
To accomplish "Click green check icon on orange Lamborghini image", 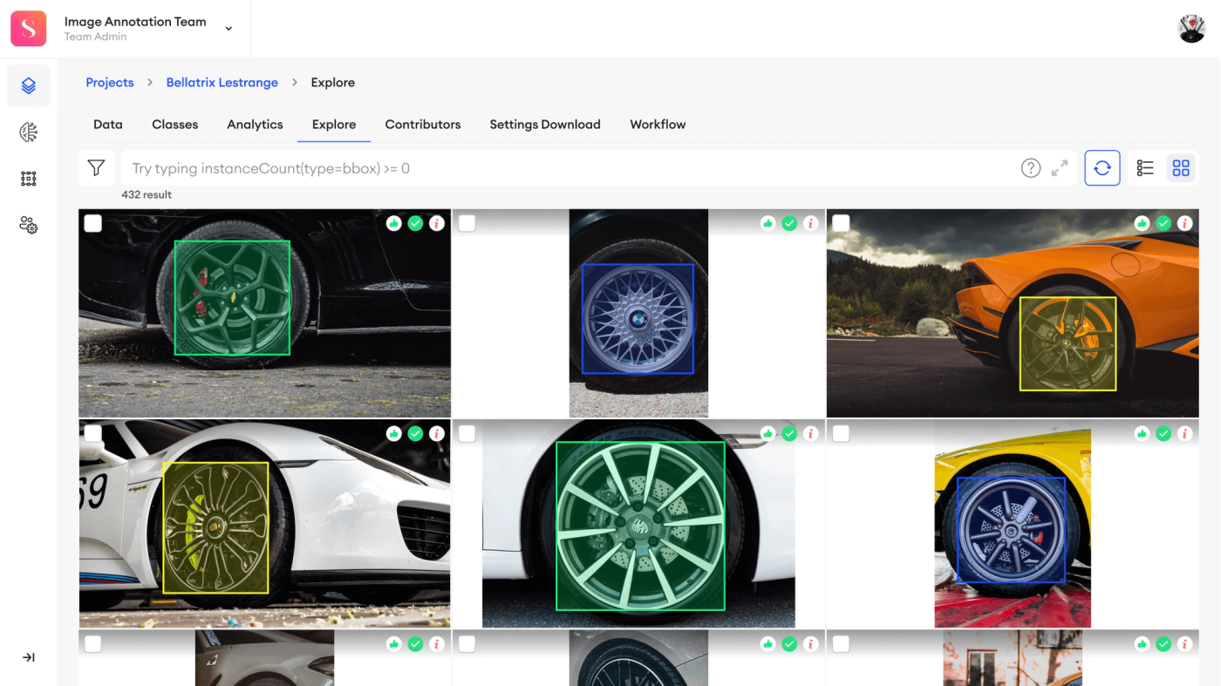I will point(1163,223).
